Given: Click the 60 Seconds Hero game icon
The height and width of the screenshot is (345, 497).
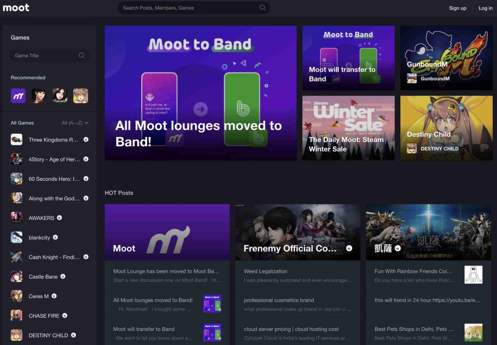Looking at the screenshot, I should pos(17,179).
